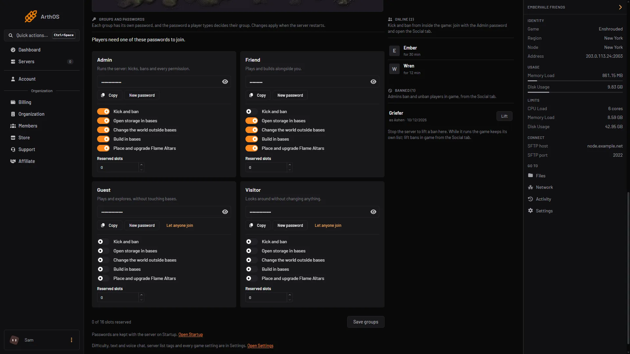Screen dimensions: 630x354
Task: Lift the ban on Griefer
Action: tap(504, 116)
